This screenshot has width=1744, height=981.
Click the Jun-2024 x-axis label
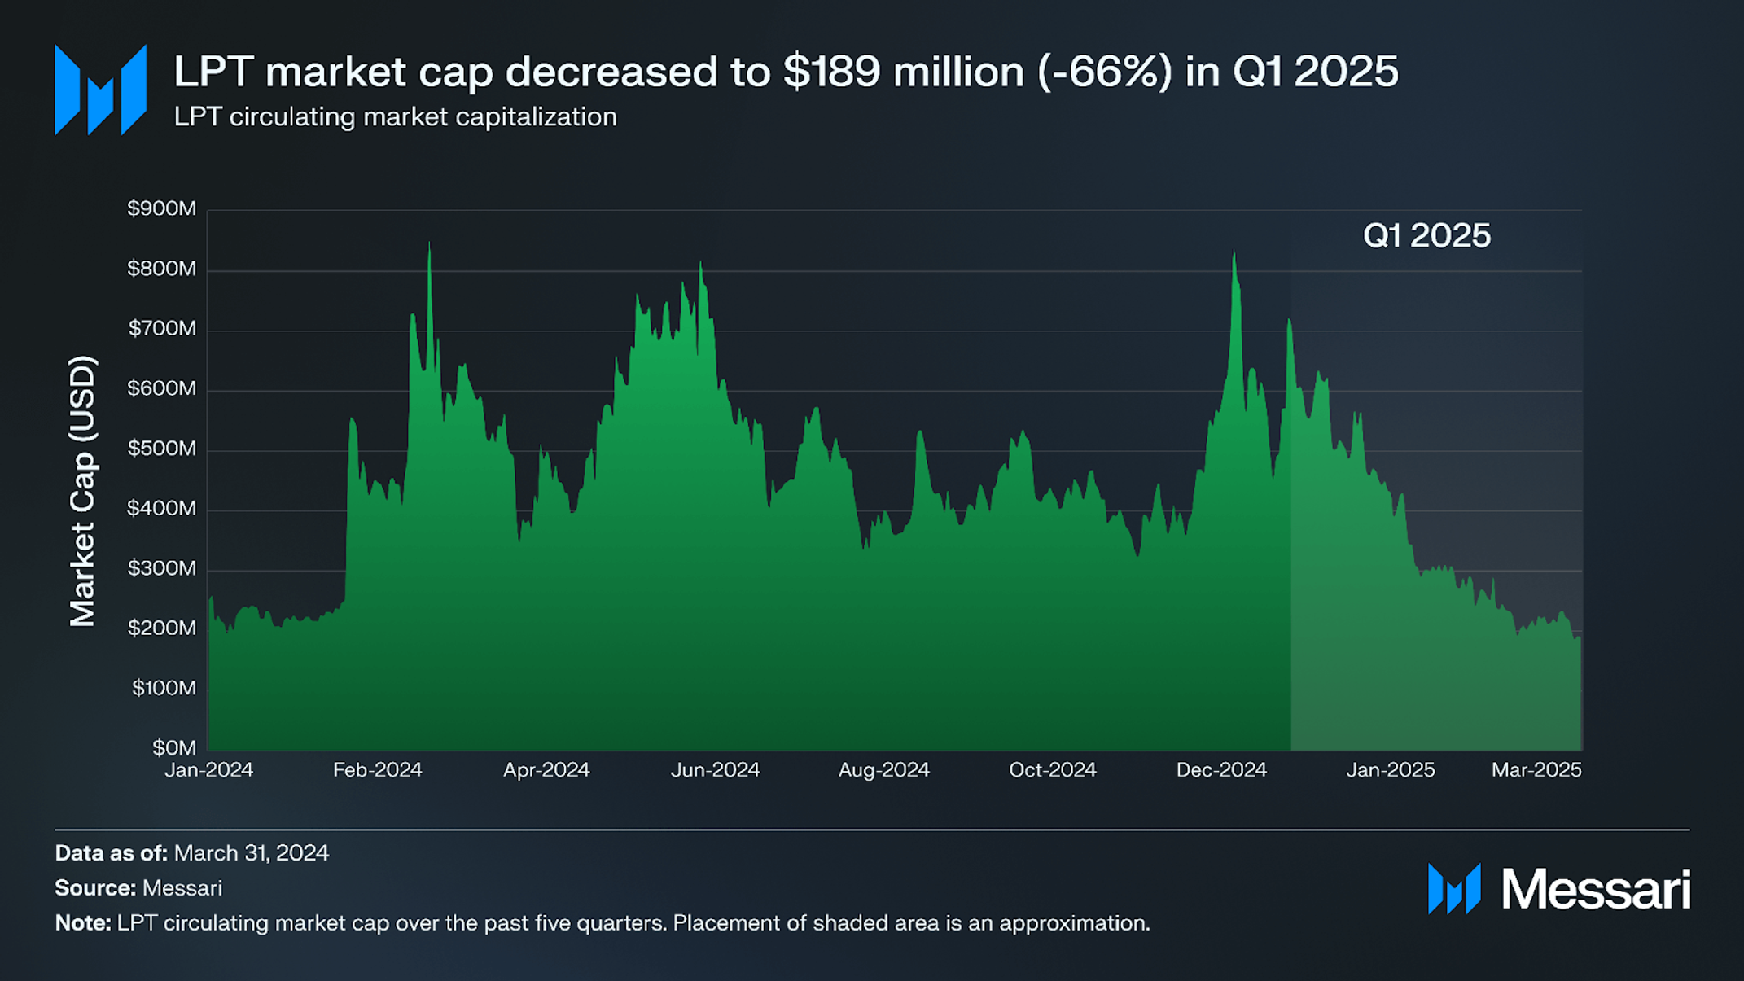click(715, 770)
